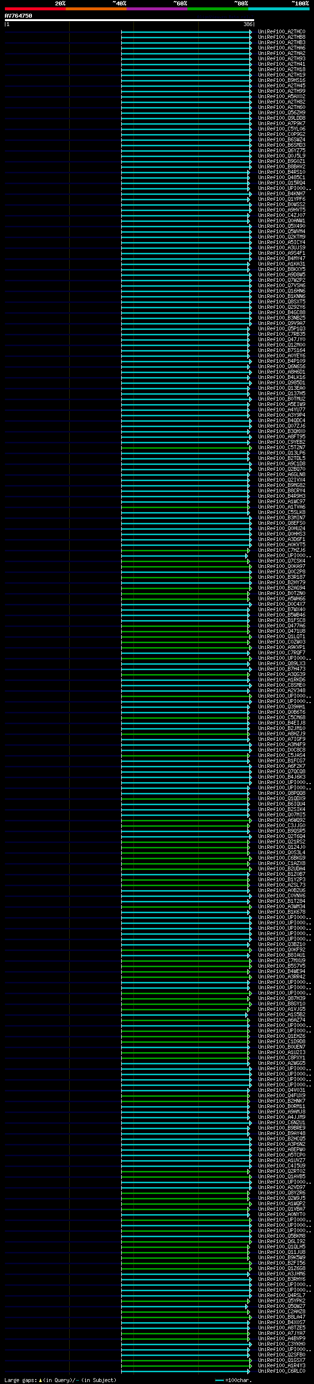
Task: Click label UniRef100_A0NYT0
Action: 282,1214
